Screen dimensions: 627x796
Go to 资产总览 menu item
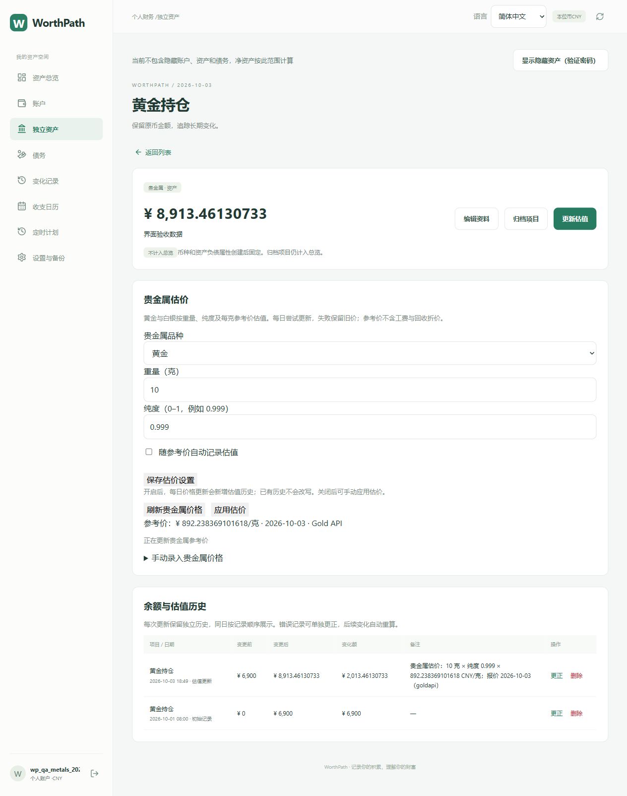pos(56,77)
